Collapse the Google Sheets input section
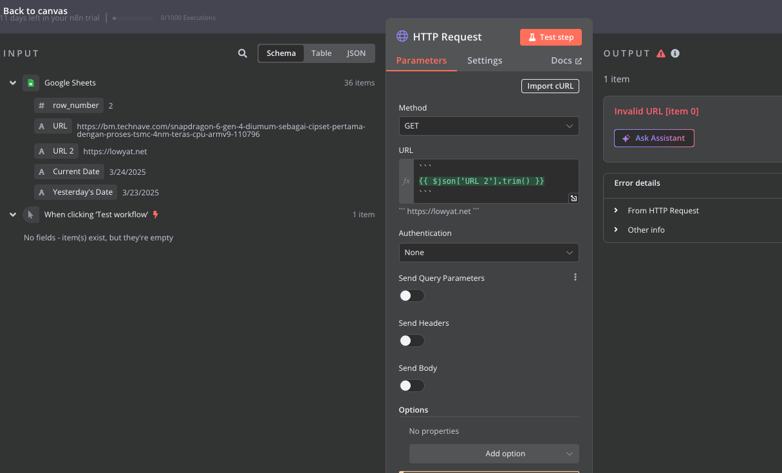Screen dimensions: 782x473 tap(13, 83)
